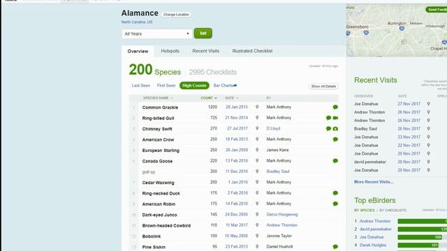This screenshot has height=251, width=447.
Task: View comment icon for Common Grackle
Action: pos(335,107)
